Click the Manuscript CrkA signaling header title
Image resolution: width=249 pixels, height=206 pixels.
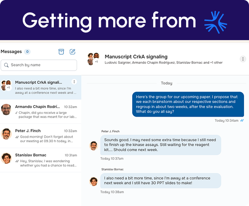(136, 57)
